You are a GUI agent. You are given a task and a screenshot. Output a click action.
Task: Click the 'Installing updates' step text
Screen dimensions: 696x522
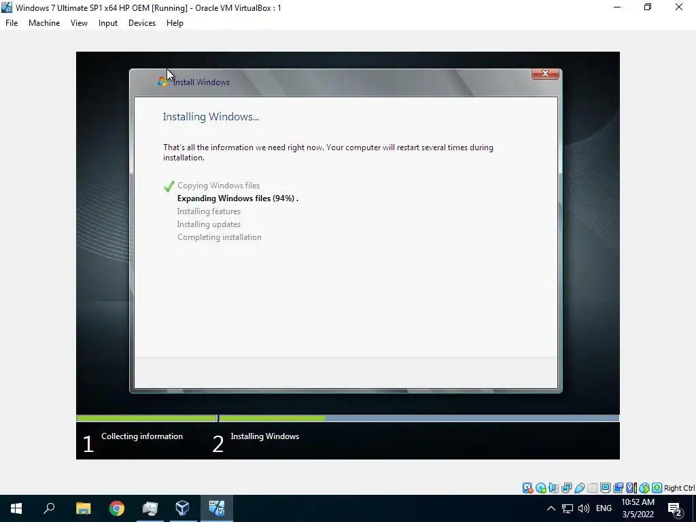click(x=209, y=224)
